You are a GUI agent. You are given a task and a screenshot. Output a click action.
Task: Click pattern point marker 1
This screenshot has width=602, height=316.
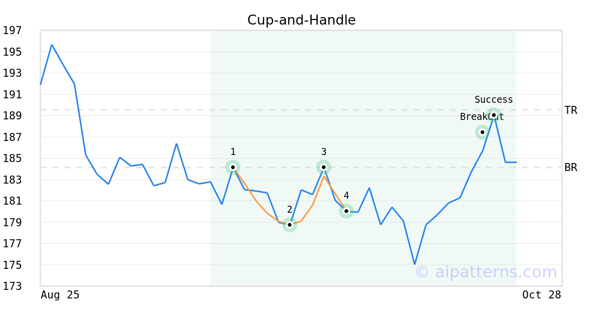click(233, 167)
